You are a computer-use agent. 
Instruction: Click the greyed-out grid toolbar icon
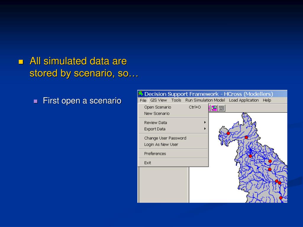pyautogui.click(x=221, y=108)
